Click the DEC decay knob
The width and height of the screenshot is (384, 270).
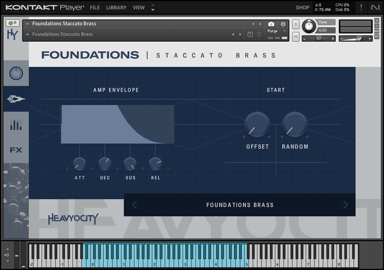click(x=105, y=164)
